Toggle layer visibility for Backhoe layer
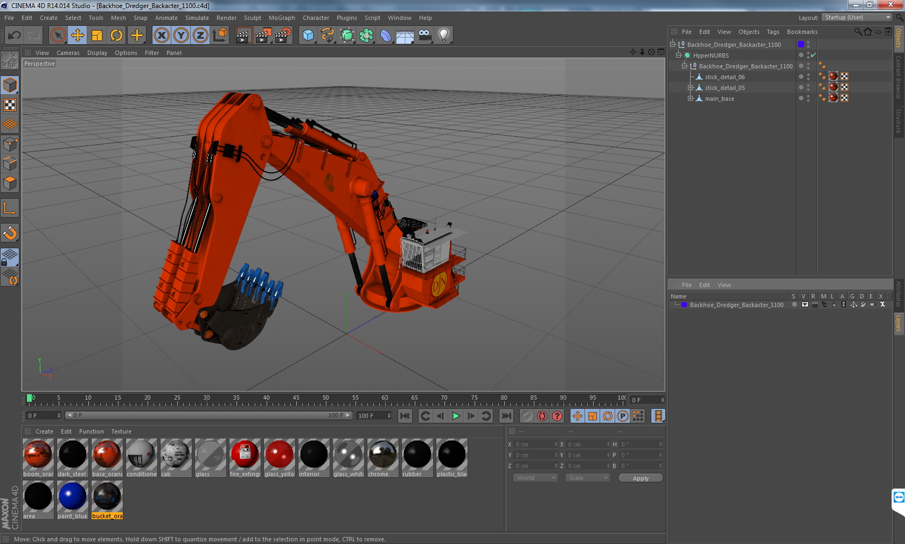Image resolution: width=905 pixels, height=544 pixels. click(x=804, y=305)
